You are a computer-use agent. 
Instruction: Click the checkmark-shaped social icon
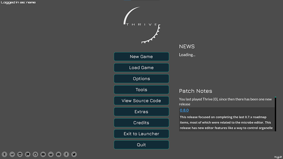click(12, 154)
